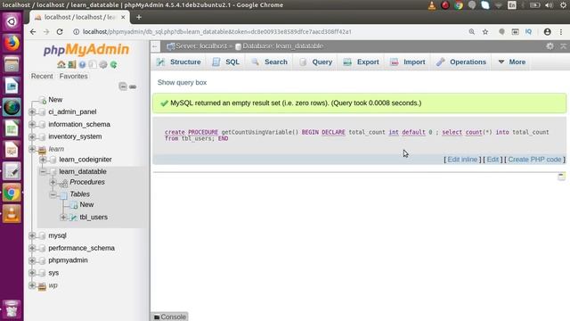Switch to the SQL tab
Image resolution: width=570 pixels, height=321 pixels.
coord(225,62)
